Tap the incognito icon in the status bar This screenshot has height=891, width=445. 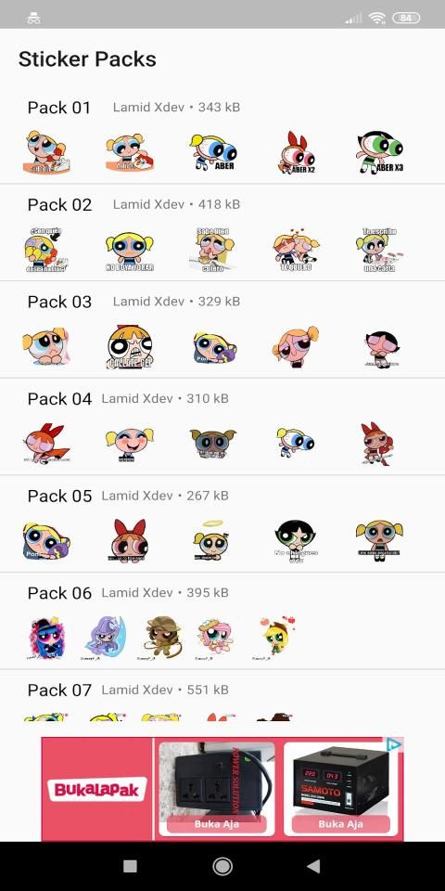pos(33,19)
